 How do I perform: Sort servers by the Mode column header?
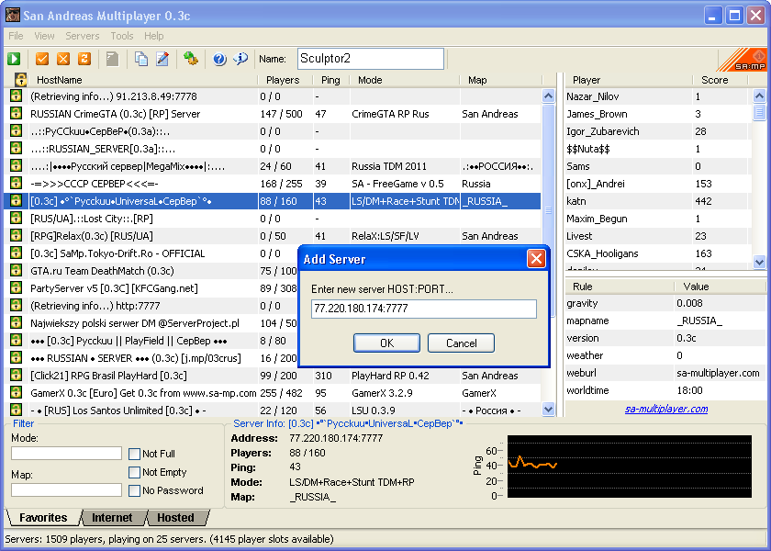(404, 80)
